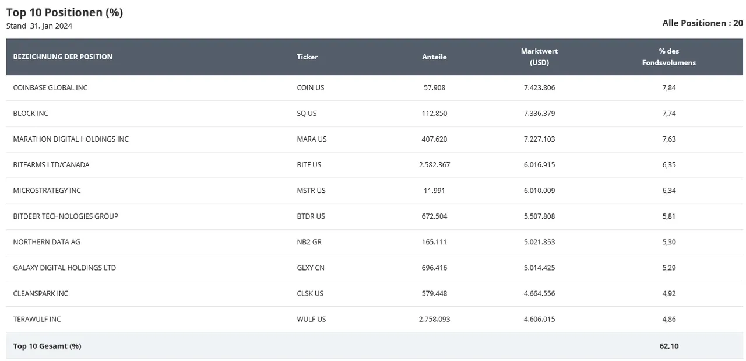Click the share count 112.850

point(434,113)
